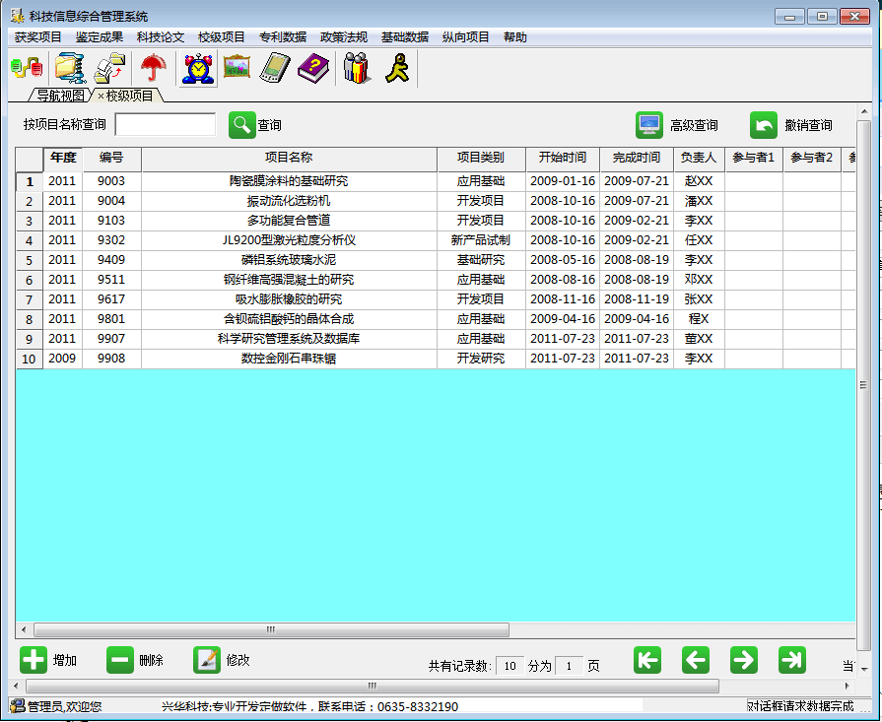Click the framed picture toolbar icon
Image resolution: width=882 pixels, height=722 pixels.
pos(237,68)
